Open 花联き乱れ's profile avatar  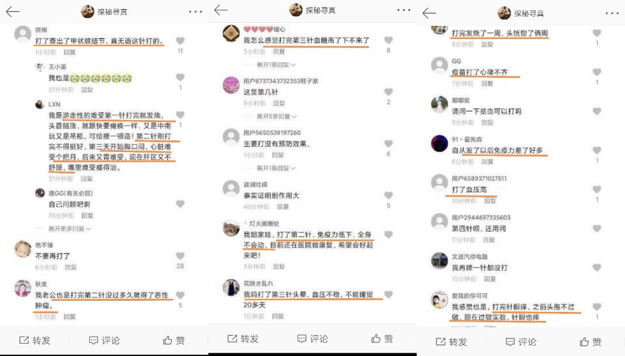point(231,288)
